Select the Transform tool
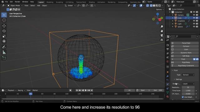Viewport: 200px width, 112px height. [x=4, y=41]
